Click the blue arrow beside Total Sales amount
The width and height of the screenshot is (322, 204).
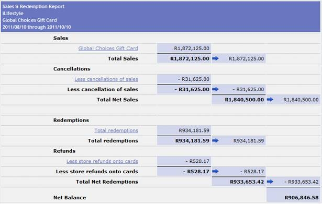click(x=215, y=58)
